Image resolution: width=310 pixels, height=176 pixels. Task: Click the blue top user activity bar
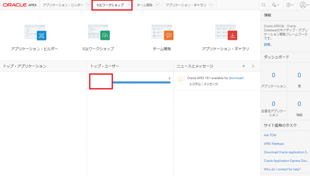tap(142, 82)
